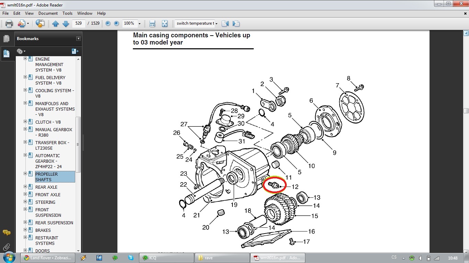469x263 pixels.
Task: Go to previous page with up arrow
Action: [x=56, y=24]
